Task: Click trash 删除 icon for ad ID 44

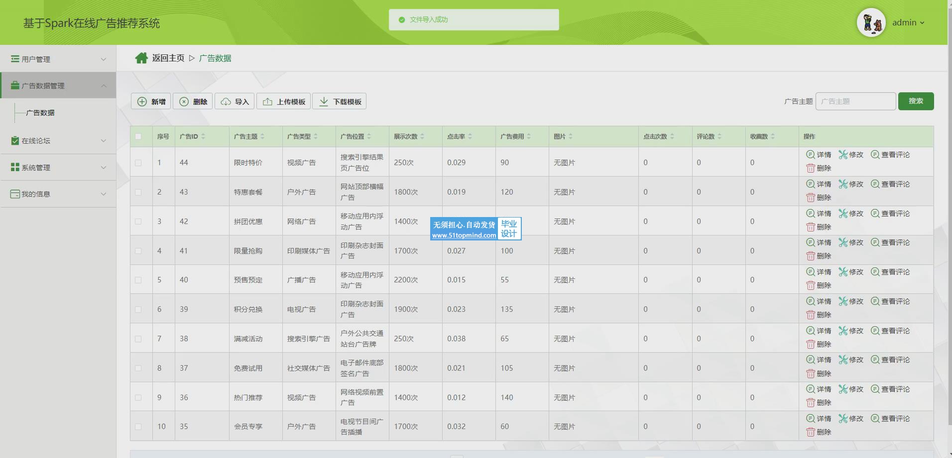Action: [x=811, y=168]
